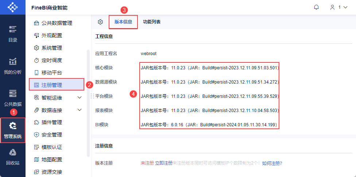Click the BI模块 JAR version 6.0.16 text
This screenshot has height=177, width=356.
point(209,124)
